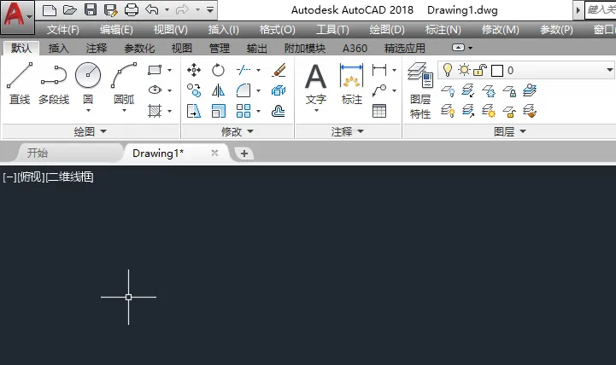Close the Drawing1* file tab
The width and height of the screenshot is (616, 365).
tap(214, 153)
